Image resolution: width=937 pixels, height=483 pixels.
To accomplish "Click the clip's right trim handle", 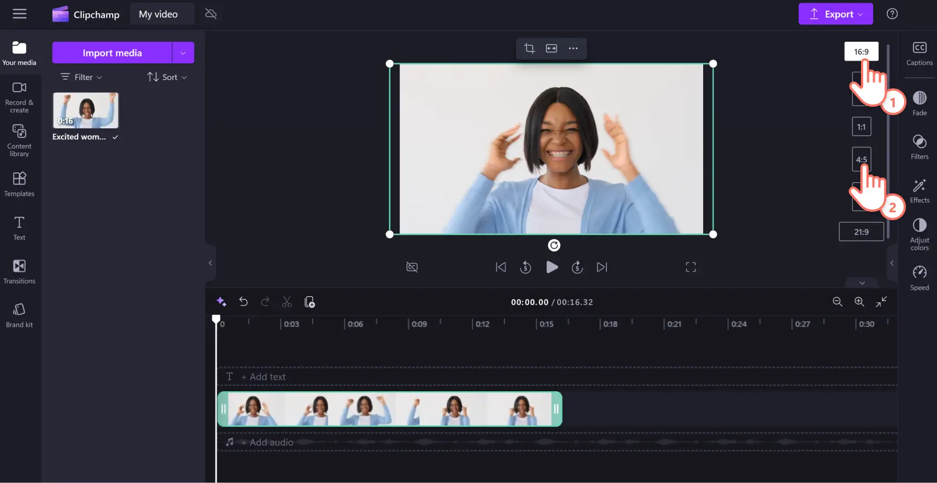I will click(556, 409).
